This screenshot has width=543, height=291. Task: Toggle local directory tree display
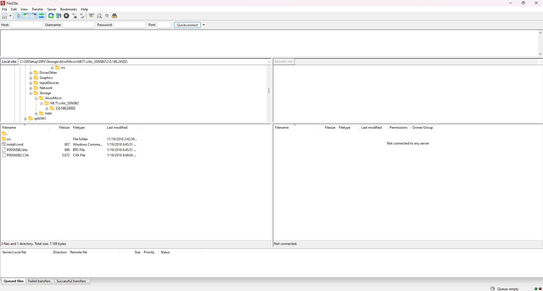[26, 16]
